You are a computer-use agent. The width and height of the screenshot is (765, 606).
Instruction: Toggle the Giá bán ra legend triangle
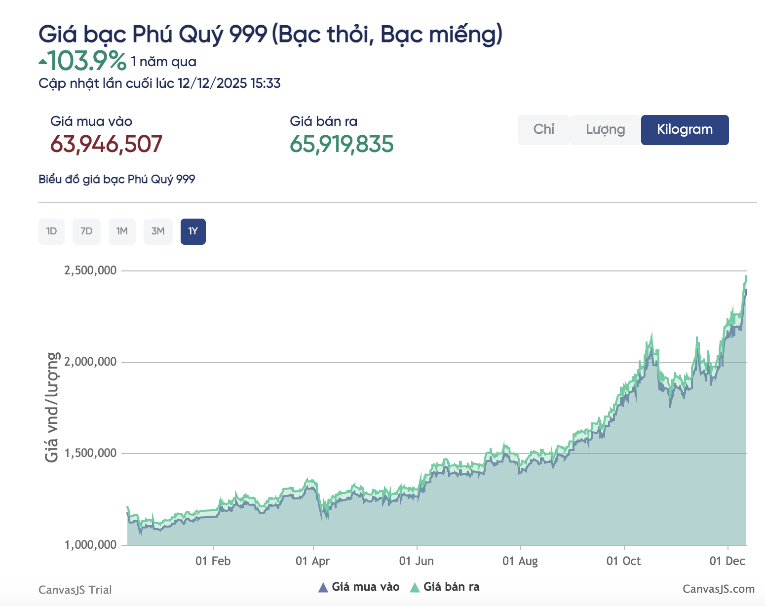point(415,587)
